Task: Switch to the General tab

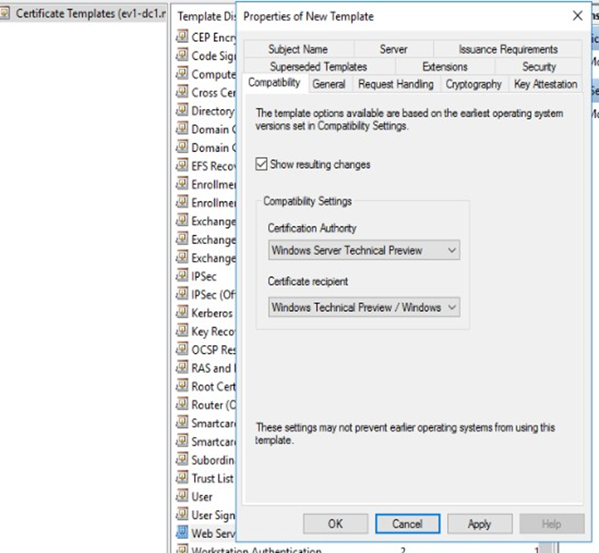Action: pyautogui.click(x=328, y=84)
